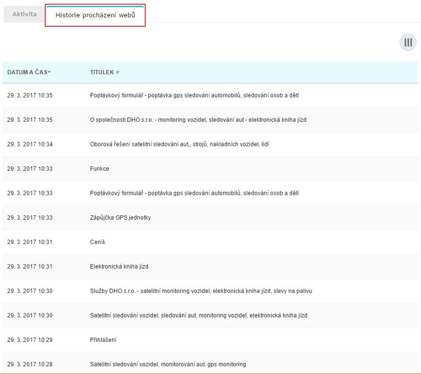
Task: Click the Ceník history row
Action: point(98,242)
